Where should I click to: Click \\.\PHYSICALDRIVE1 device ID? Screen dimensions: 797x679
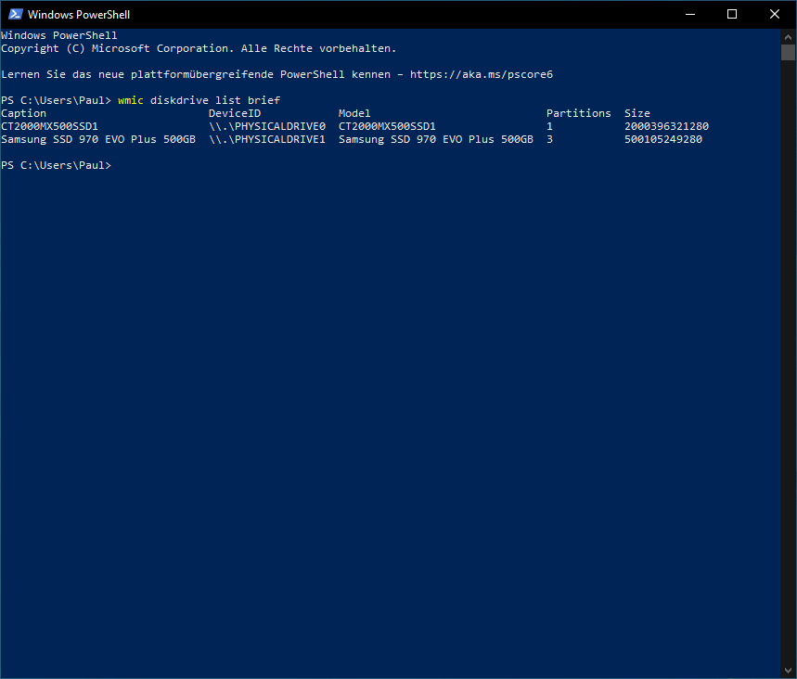click(x=267, y=139)
